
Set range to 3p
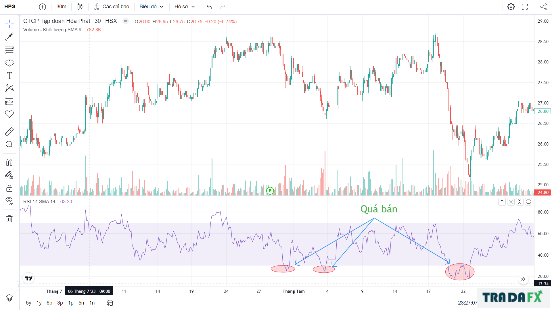[60, 303]
